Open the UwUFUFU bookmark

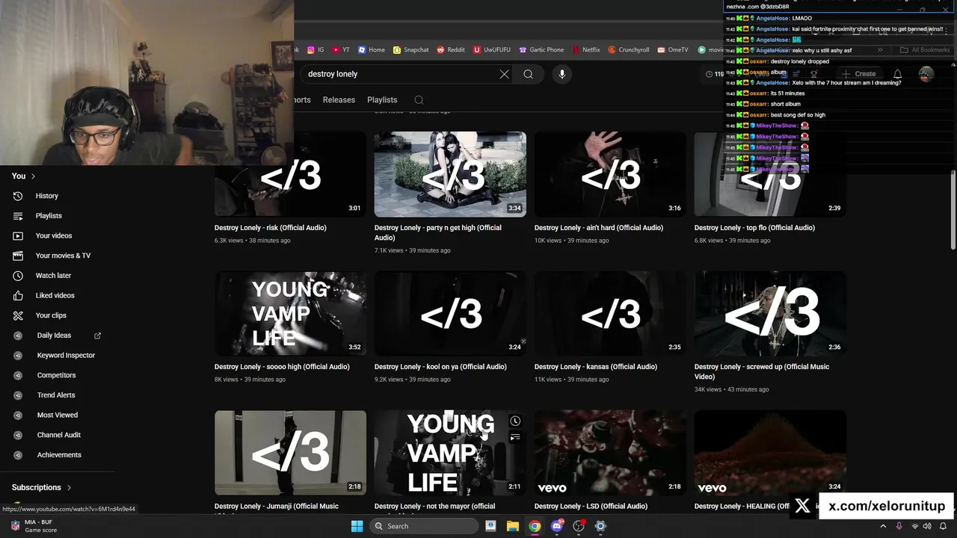tap(492, 50)
